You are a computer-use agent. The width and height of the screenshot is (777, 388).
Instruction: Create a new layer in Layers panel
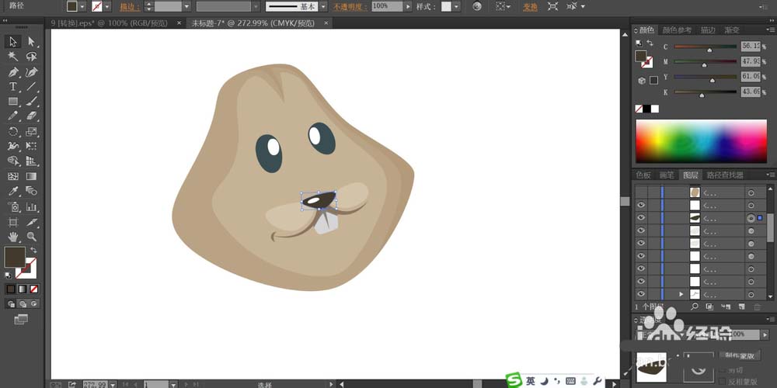(x=741, y=307)
